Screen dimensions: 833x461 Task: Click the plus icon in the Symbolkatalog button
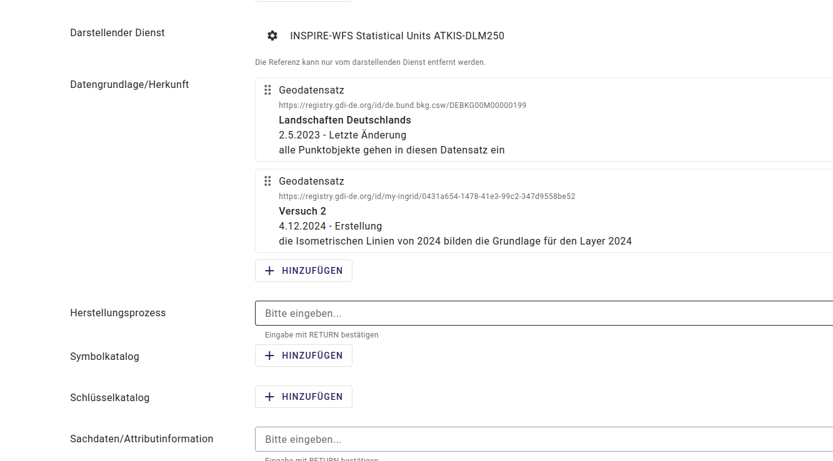click(x=269, y=355)
